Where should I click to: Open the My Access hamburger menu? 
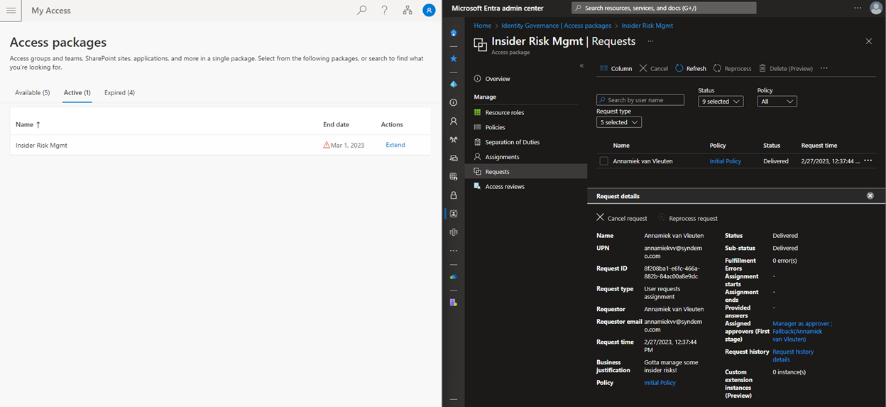click(11, 11)
